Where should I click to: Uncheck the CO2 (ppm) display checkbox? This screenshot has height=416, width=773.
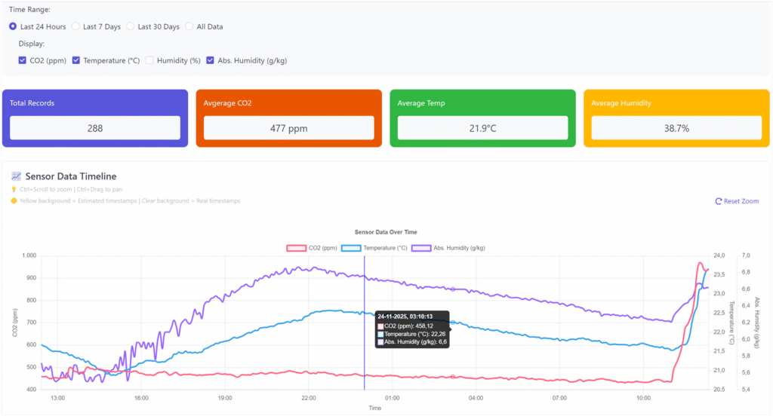pyautogui.click(x=23, y=60)
